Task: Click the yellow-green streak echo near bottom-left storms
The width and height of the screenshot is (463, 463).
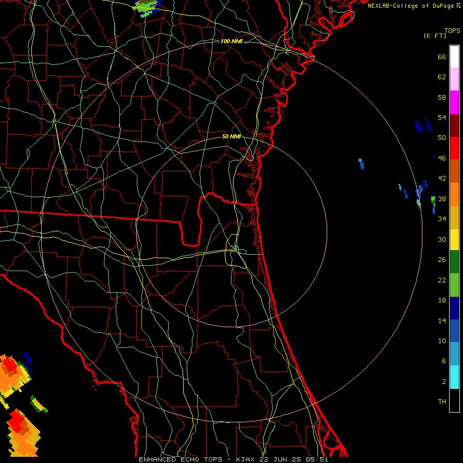Action: pos(39,404)
